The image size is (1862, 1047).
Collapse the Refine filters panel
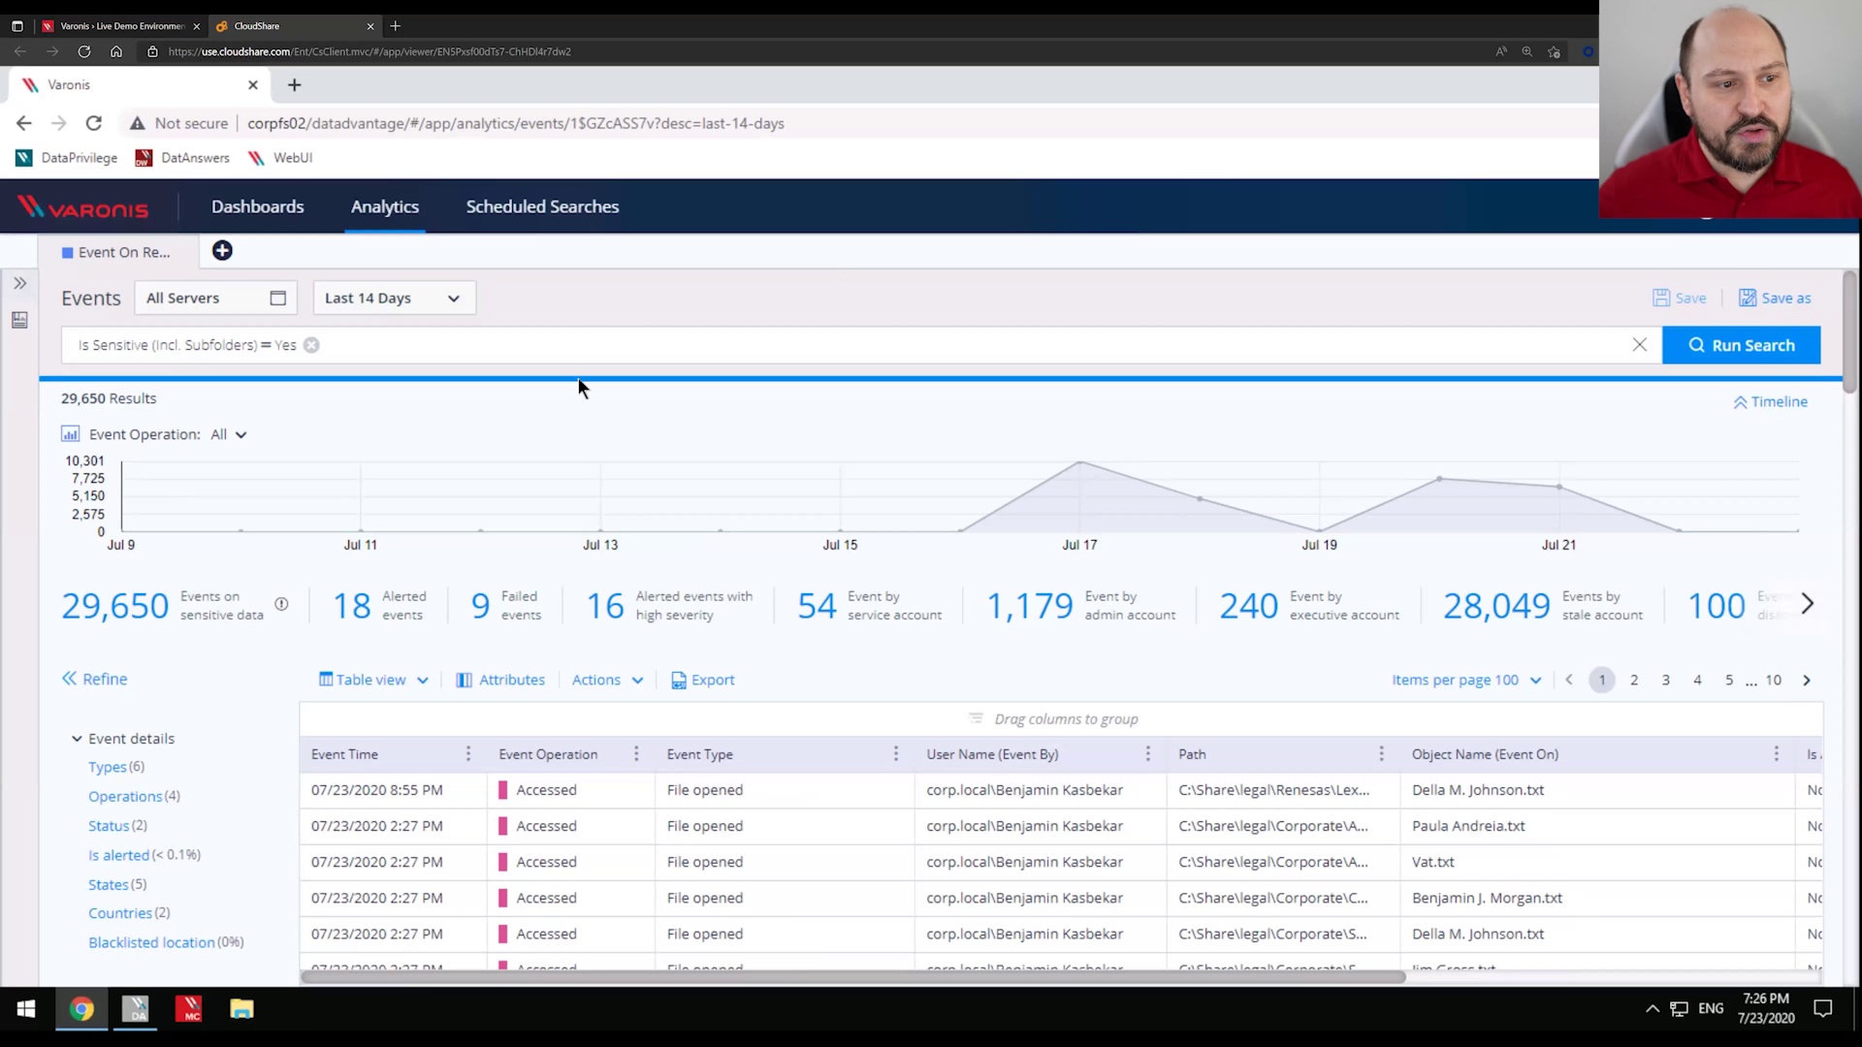(94, 679)
